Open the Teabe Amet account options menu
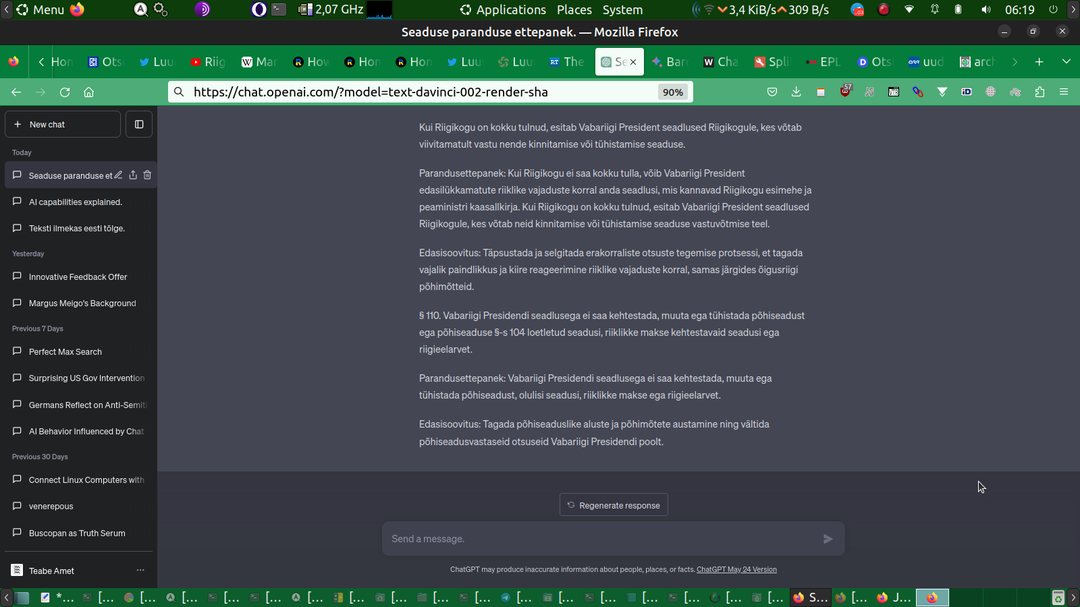This screenshot has height=607, width=1080. 140,570
